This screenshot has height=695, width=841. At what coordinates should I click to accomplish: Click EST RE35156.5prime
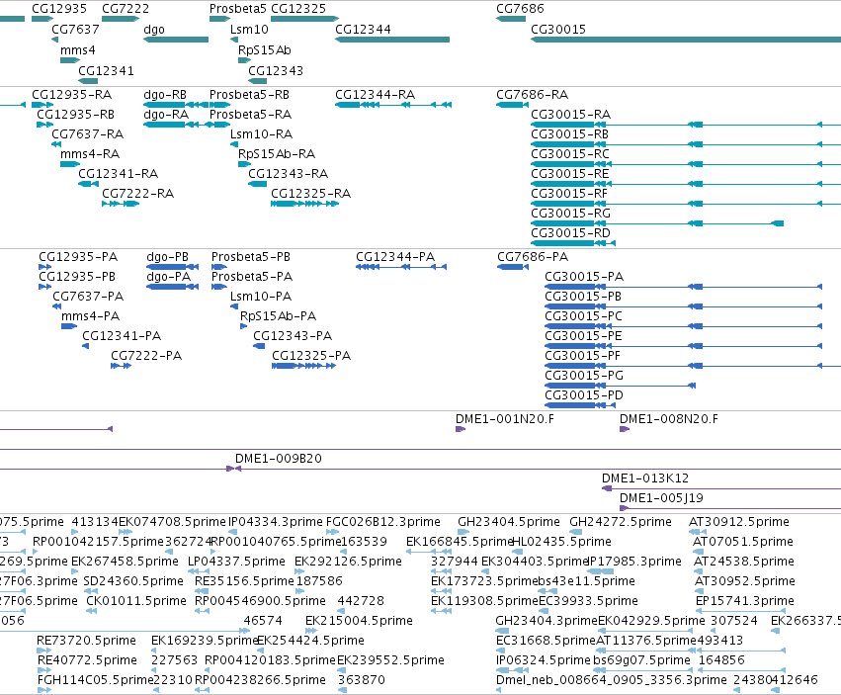tap(244, 581)
